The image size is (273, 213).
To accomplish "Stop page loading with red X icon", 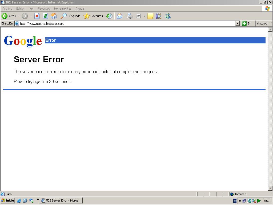I will pos(37,16).
